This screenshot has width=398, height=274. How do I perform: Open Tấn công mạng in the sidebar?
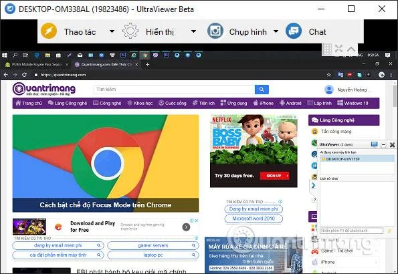click(336, 132)
